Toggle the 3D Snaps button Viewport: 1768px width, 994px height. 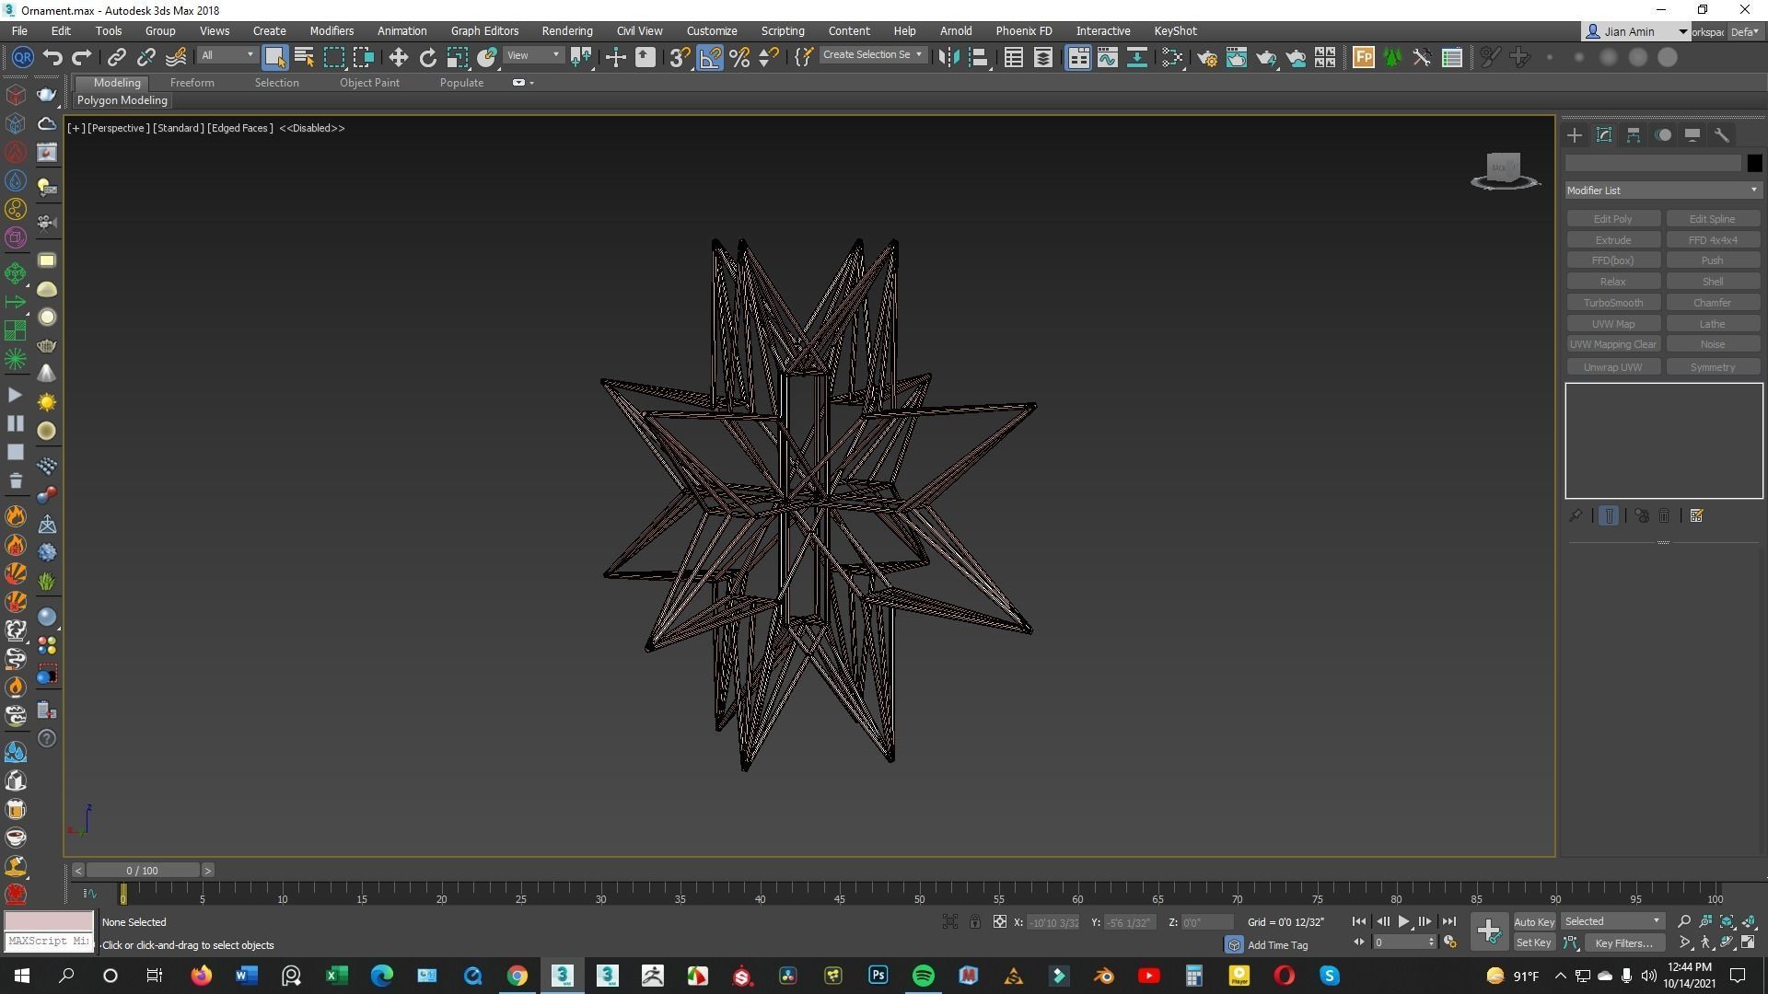pos(680,57)
